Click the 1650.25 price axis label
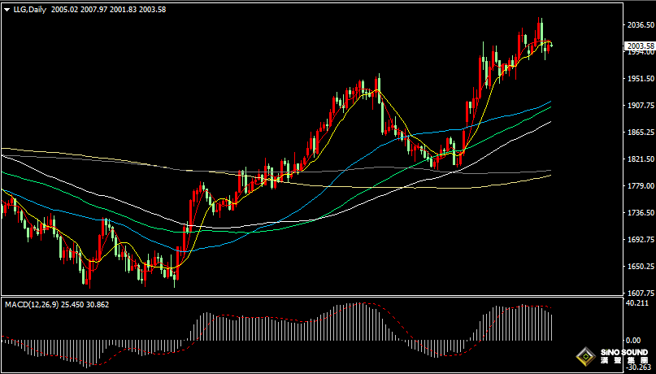Viewport: 656px width, 374px height. [640, 267]
